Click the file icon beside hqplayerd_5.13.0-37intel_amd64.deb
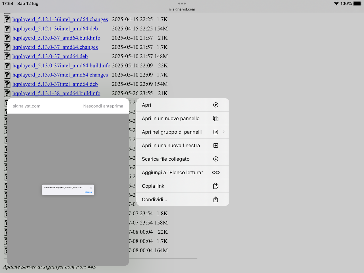Image resolution: width=364 pixels, height=273 pixels. tap(7, 84)
